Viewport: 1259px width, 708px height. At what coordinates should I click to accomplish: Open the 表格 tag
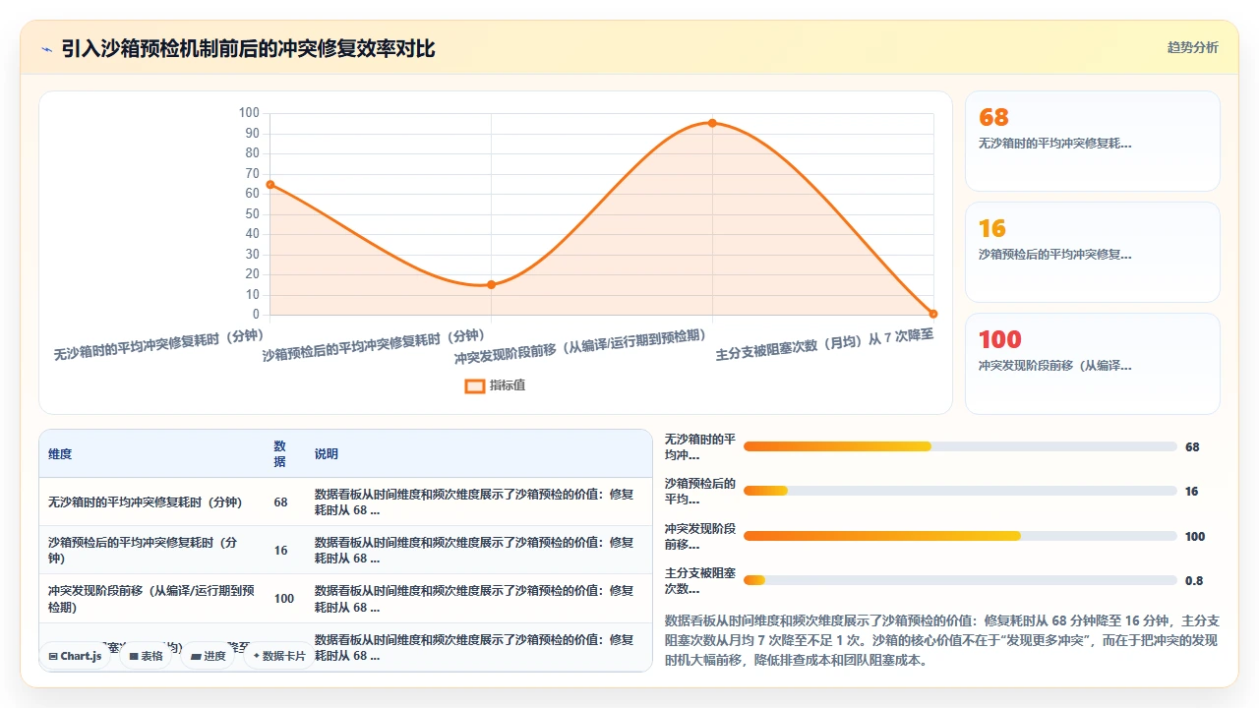coord(146,656)
